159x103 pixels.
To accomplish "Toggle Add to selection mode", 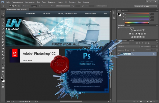I will tap(13, 6).
